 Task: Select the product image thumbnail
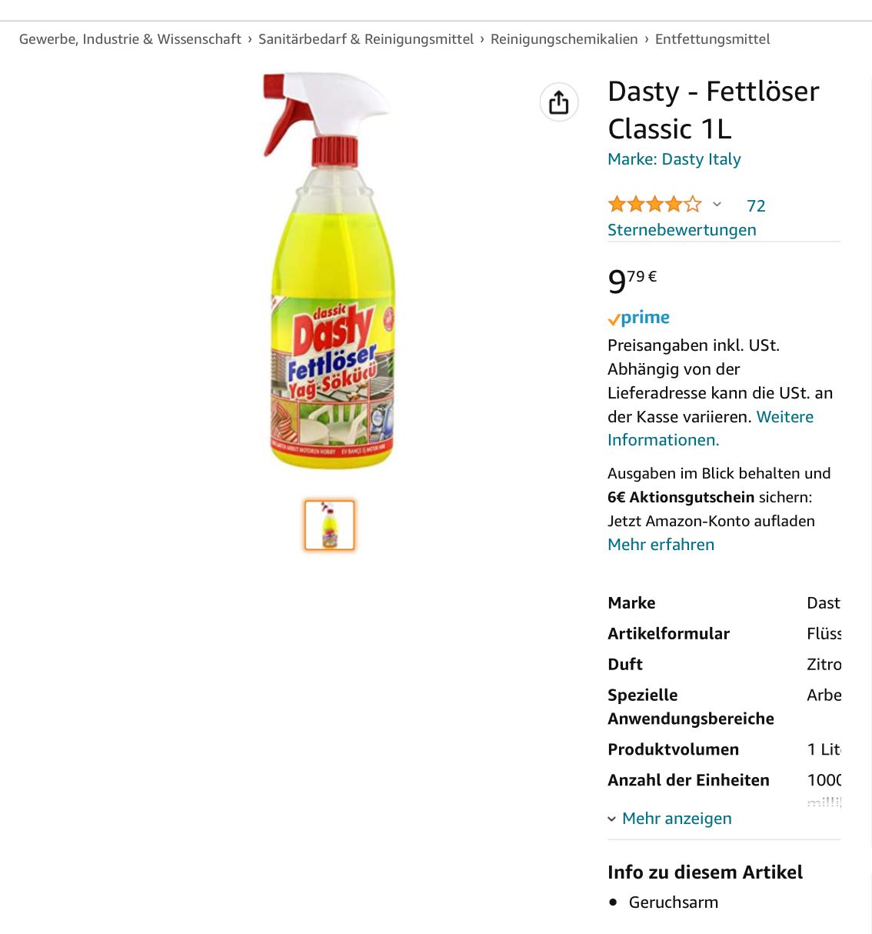tap(329, 525)
